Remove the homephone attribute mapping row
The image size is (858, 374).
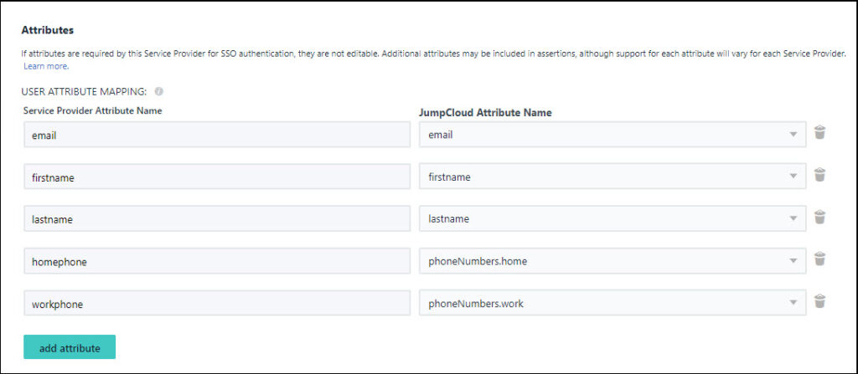pos(820,260)
